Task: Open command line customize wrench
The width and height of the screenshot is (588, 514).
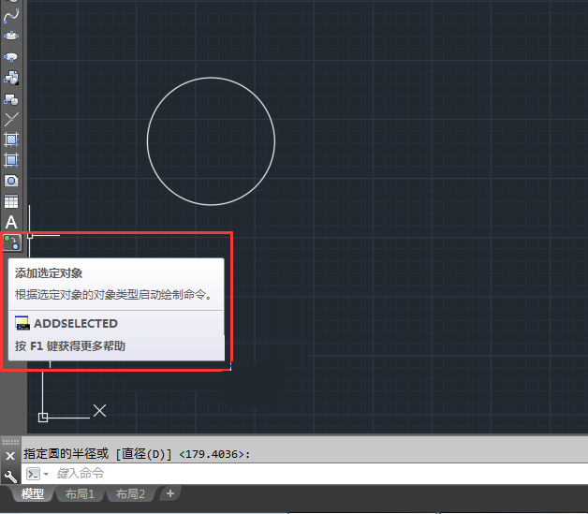Action: click(x=10, y=477)
